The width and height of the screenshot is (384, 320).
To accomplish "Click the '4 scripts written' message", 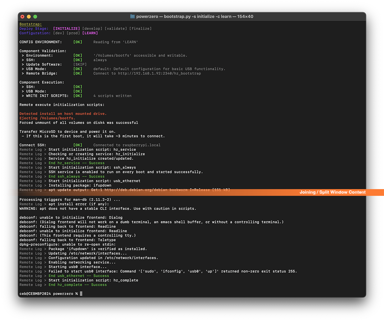I will [x=112, y=96].
